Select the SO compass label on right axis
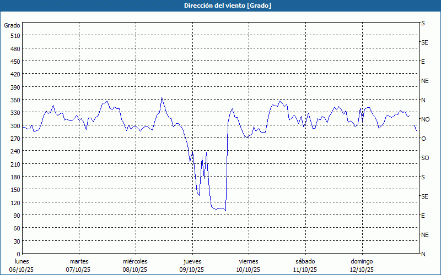This screenshot has width=441, height=275. (425, 158)
